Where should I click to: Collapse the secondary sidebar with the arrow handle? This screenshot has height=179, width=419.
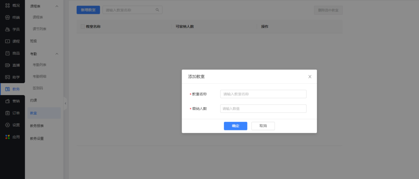(65, 103)
